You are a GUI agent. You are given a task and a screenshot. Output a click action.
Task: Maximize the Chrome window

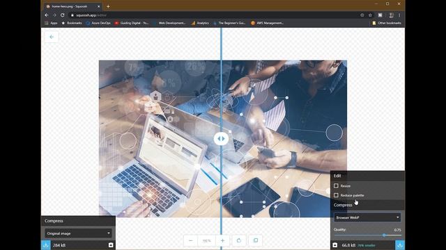pos(387,3)
